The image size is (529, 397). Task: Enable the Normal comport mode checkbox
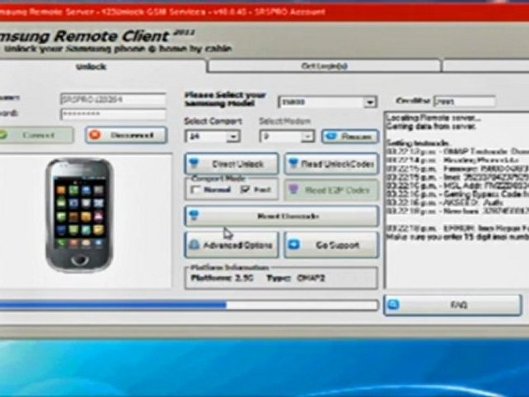pos(195,190)
